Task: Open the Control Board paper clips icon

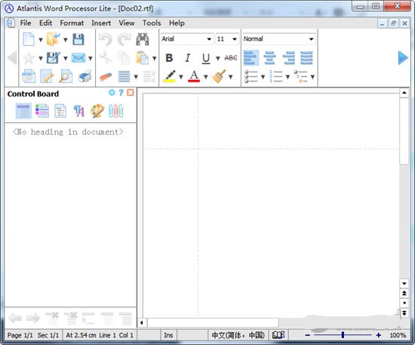Action: (x=116, y=111)
